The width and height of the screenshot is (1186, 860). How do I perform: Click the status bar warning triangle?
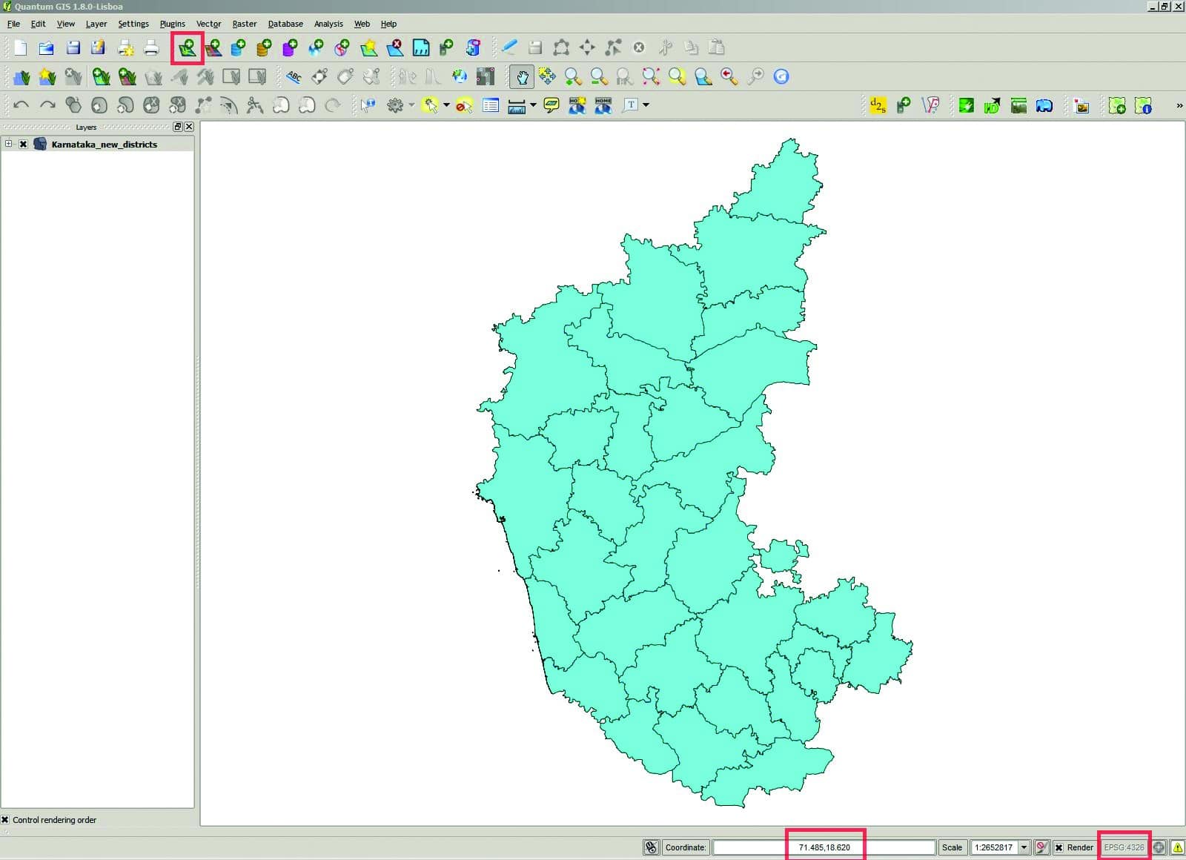click(1177, 847)
